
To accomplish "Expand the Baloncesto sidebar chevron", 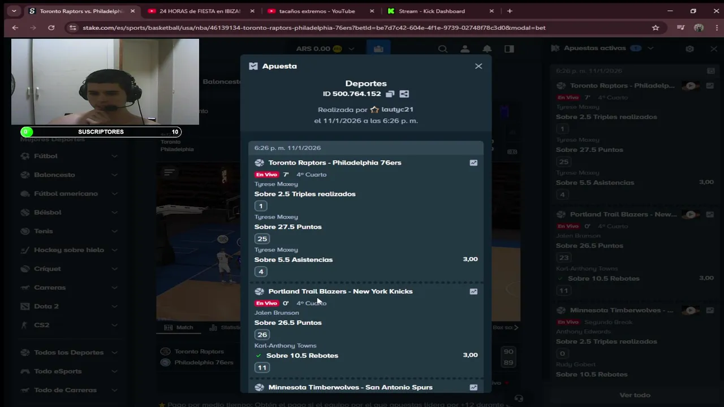I will point(114,175).
